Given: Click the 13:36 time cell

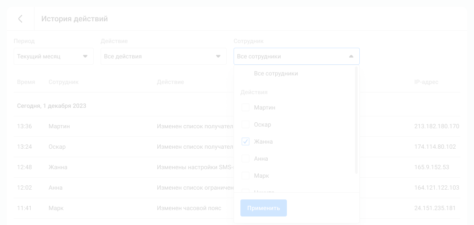Looking at the screenshot, I should pyautogui.click(x=24, y=126).
